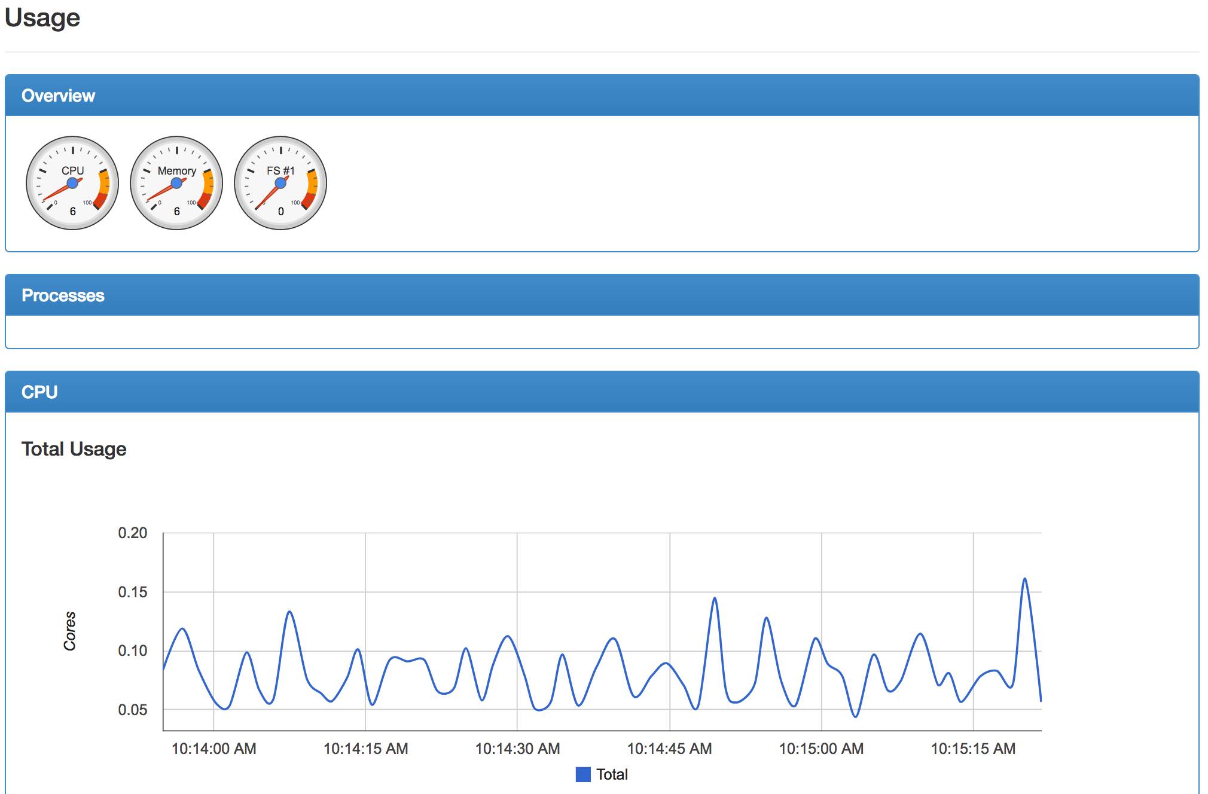This screenshot has height=794, width=1208.
Task: Click the 10:14:00 AM axis label
Action: tap(213, 749)
